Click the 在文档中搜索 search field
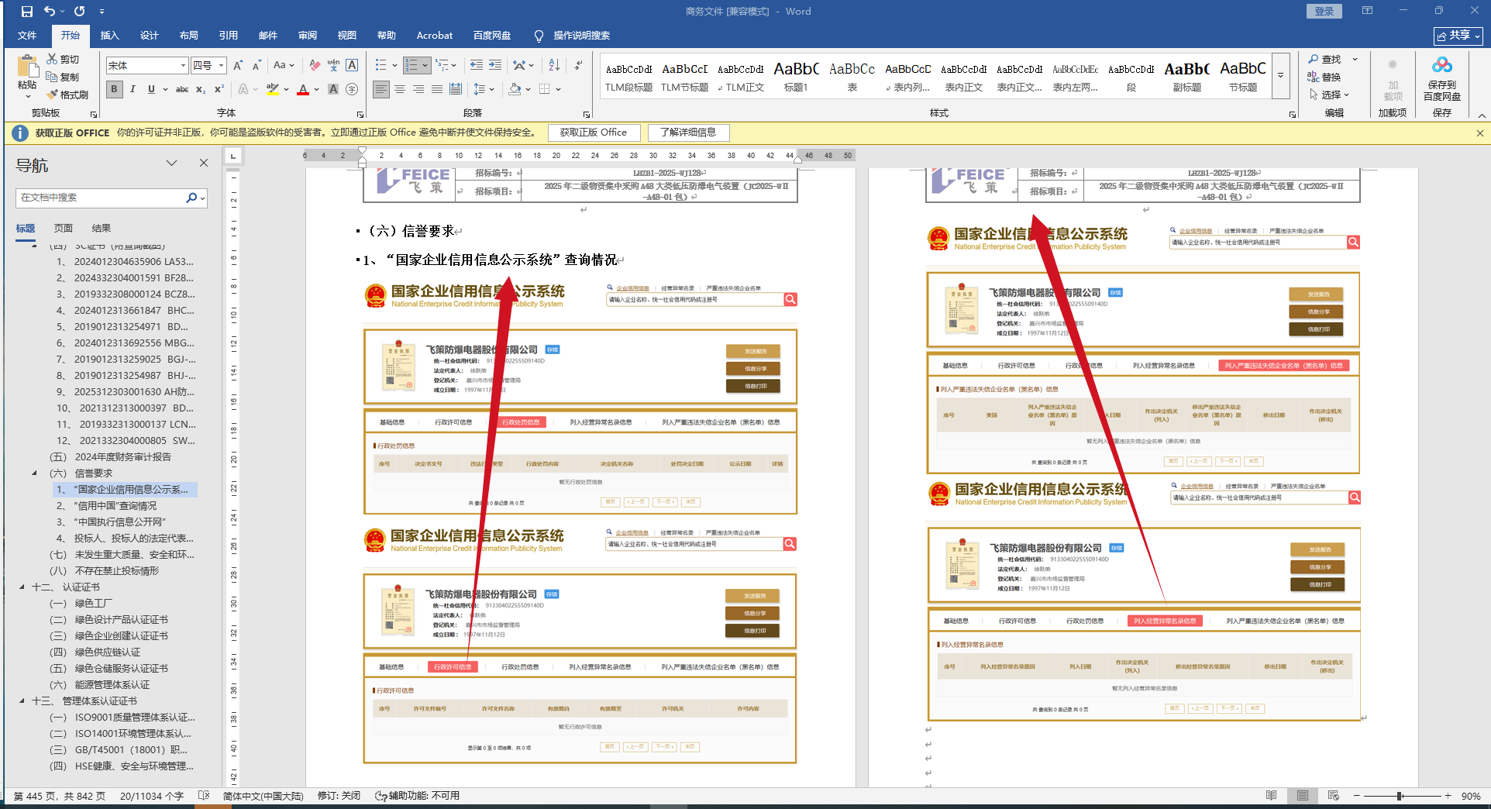 [101, 198]
